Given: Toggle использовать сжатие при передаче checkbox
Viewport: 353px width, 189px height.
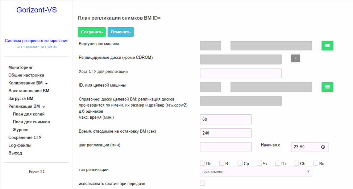Looking at the screenshot, I should click(x=202, y=183).
